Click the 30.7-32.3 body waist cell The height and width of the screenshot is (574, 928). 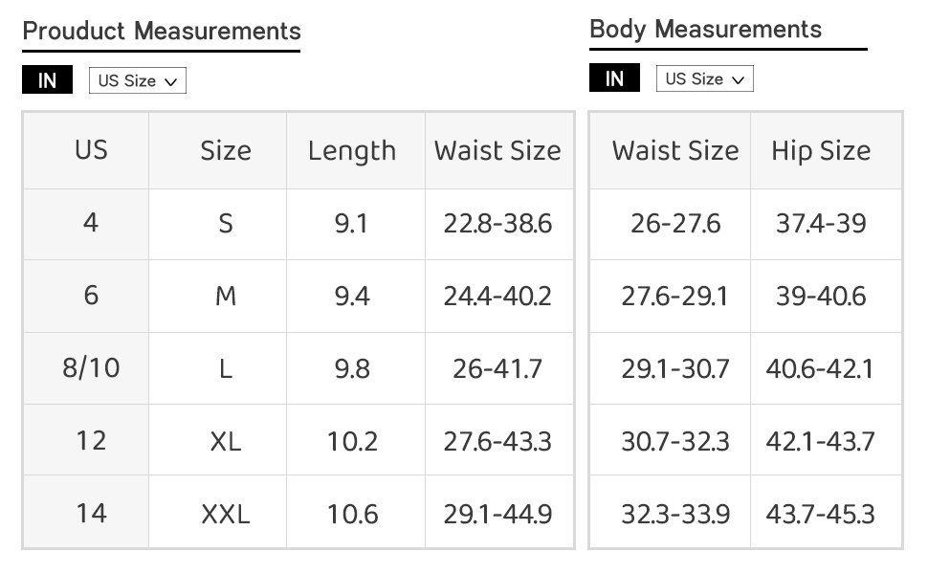pyautogui.click(x=675, y=441)
